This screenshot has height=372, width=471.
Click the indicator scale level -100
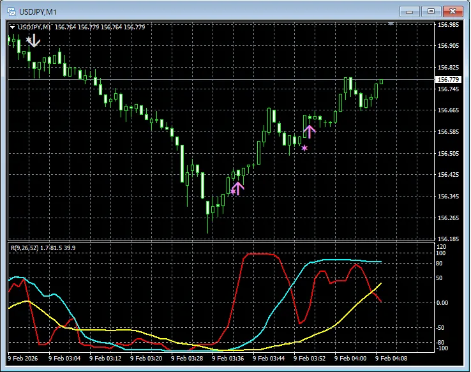click(443, 348)
